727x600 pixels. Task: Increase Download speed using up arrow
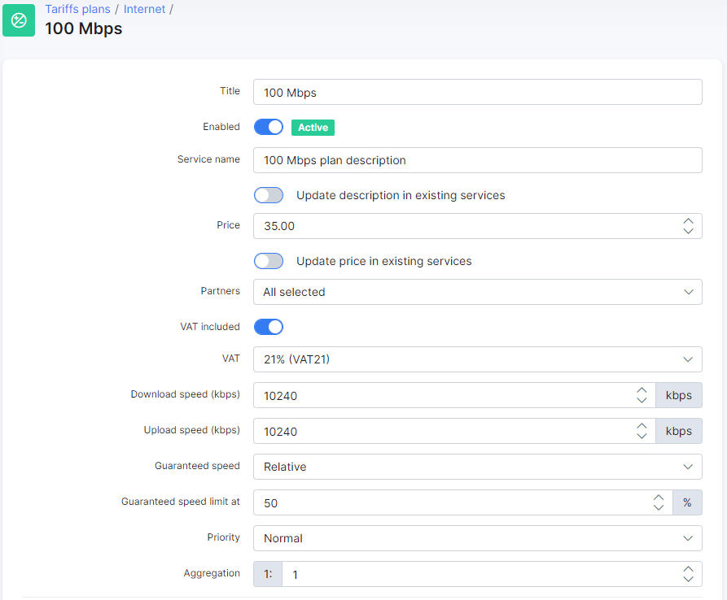click(x=642, y=389)
